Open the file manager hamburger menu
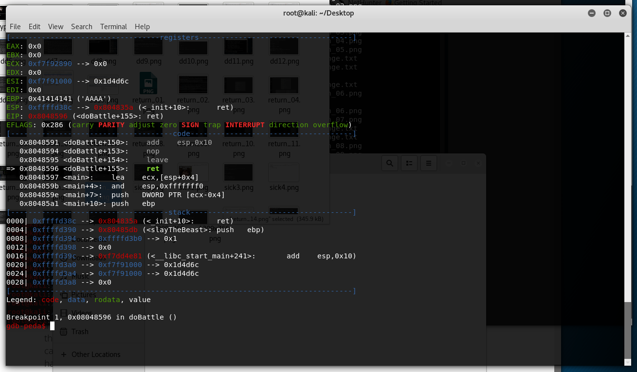Image resolution: width=637 pixels, height=372 pixels. (x=428, y=163)
